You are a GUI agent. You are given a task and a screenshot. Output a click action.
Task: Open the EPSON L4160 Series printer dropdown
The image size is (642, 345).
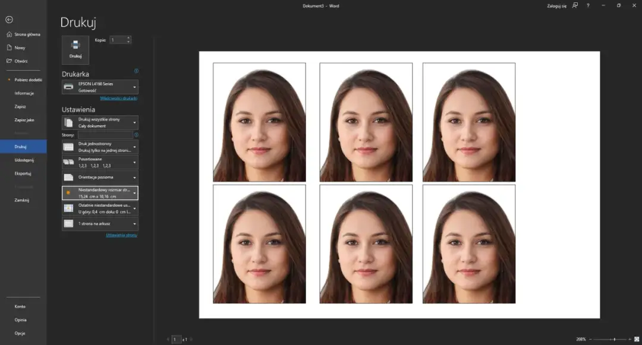pyautogui.click(x=100, y=87)
